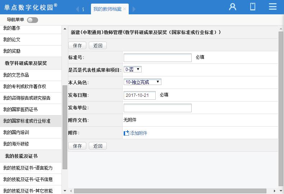Click the 我的技能及证书 section header
This screenshot has height=194, width=284.
point(31,156)
